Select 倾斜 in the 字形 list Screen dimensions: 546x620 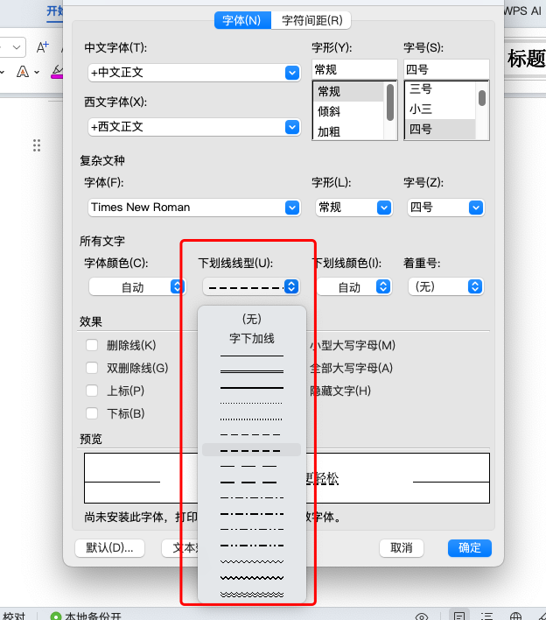348,111
